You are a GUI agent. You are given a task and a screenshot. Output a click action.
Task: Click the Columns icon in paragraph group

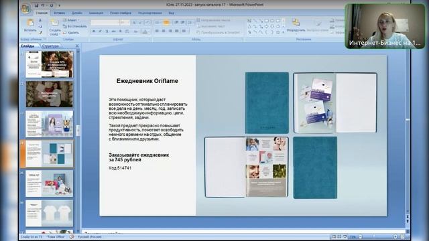[x=184, y=31]
